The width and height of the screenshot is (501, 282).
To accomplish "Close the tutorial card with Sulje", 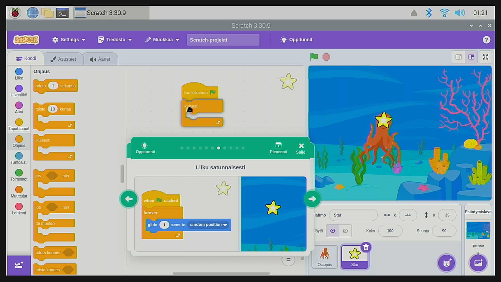I will (x=301, y=148).
